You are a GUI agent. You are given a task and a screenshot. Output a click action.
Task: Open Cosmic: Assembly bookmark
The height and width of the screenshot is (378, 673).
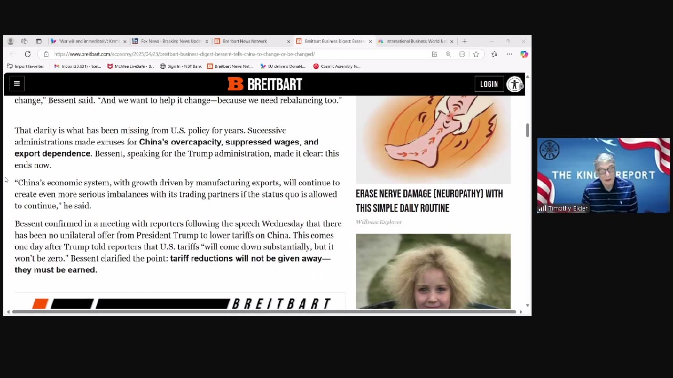click(x=337, y=66)
